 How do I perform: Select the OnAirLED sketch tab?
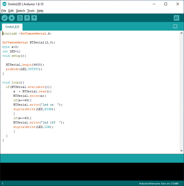point(12,27)
